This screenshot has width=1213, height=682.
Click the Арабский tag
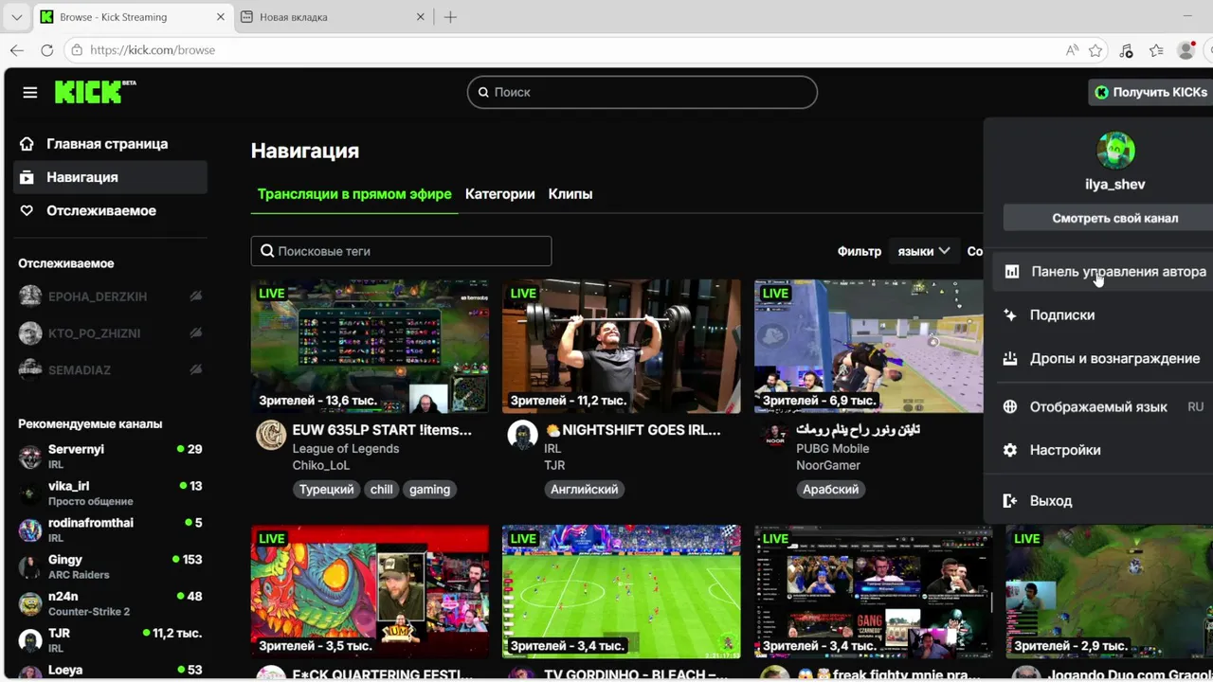pos(830,490)
